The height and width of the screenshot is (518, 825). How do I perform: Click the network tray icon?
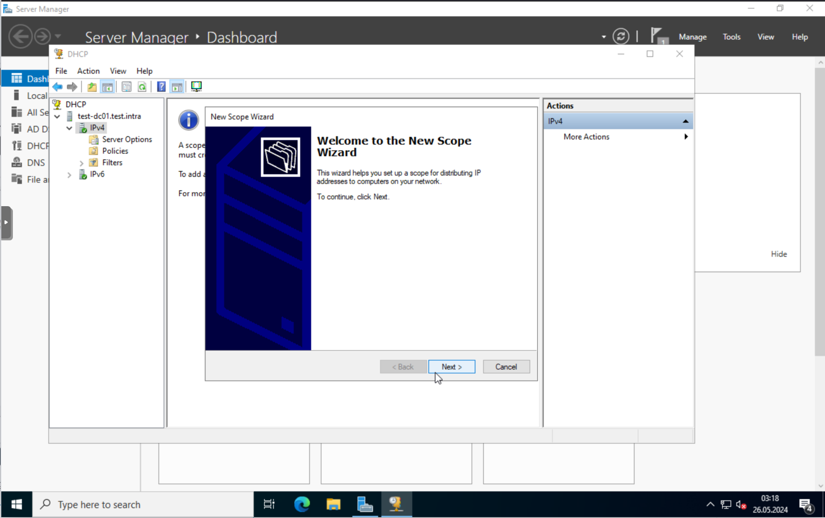point(726,505)
